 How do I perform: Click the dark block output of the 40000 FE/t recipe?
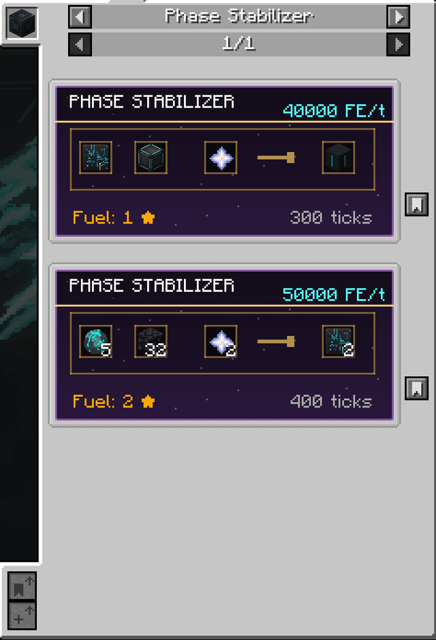click(339, 158)
